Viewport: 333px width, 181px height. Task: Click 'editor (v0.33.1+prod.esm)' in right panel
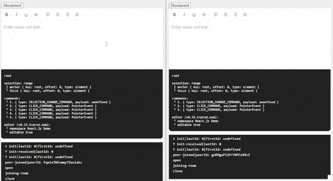(x=195, y=117)
